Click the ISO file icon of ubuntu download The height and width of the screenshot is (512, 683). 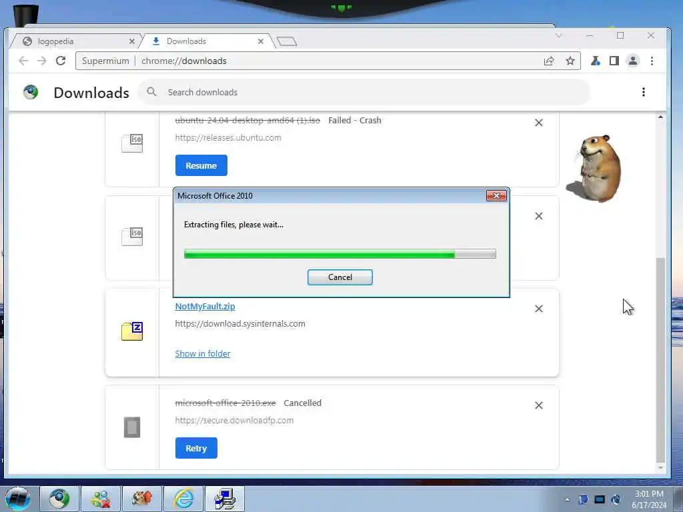click(132, 143)
